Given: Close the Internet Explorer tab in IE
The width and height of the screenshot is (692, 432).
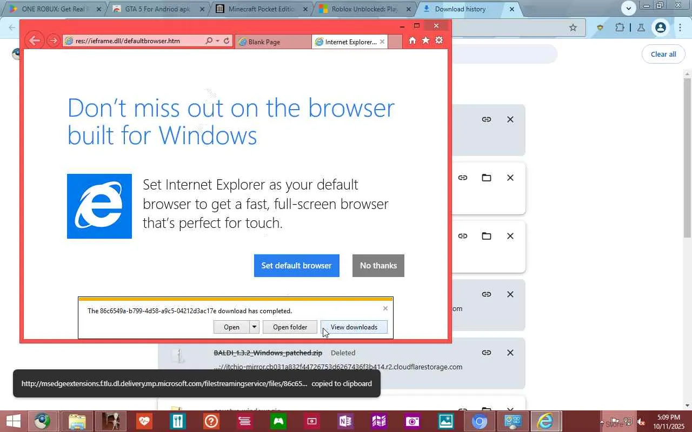Looking at the screenshot, I should 382,42.
